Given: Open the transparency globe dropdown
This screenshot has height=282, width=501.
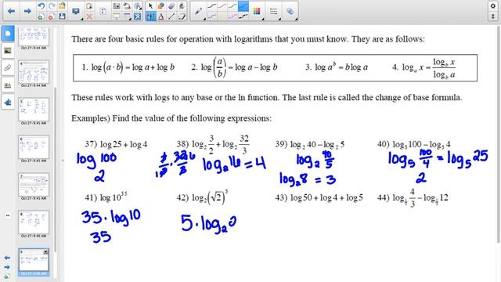Looking at the screenshot, I should coord(290,12).
